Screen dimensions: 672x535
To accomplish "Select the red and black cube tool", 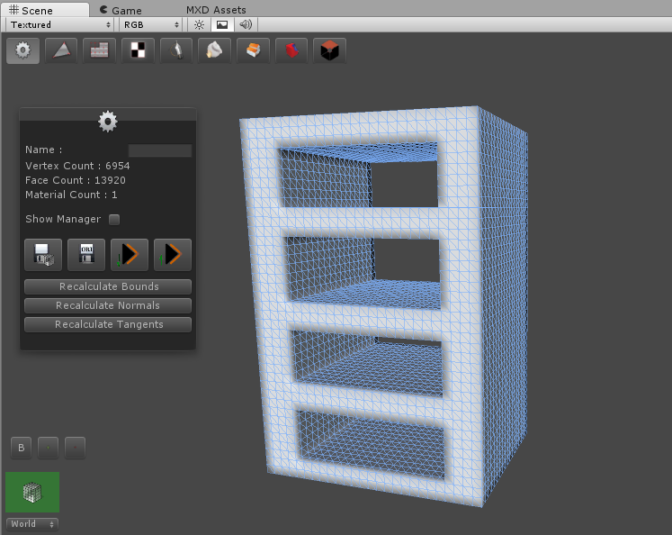I will tap(329, 50).
